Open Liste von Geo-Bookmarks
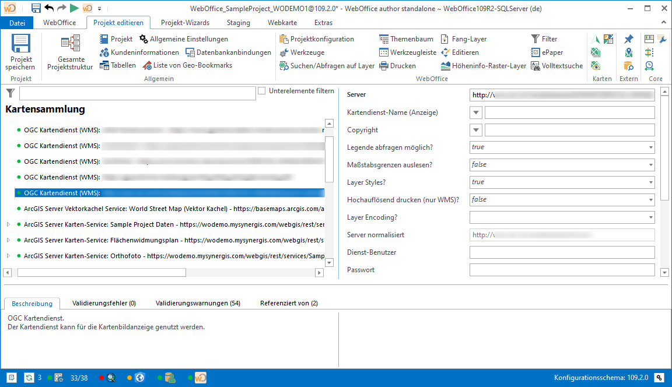 [x=148, y=66]
